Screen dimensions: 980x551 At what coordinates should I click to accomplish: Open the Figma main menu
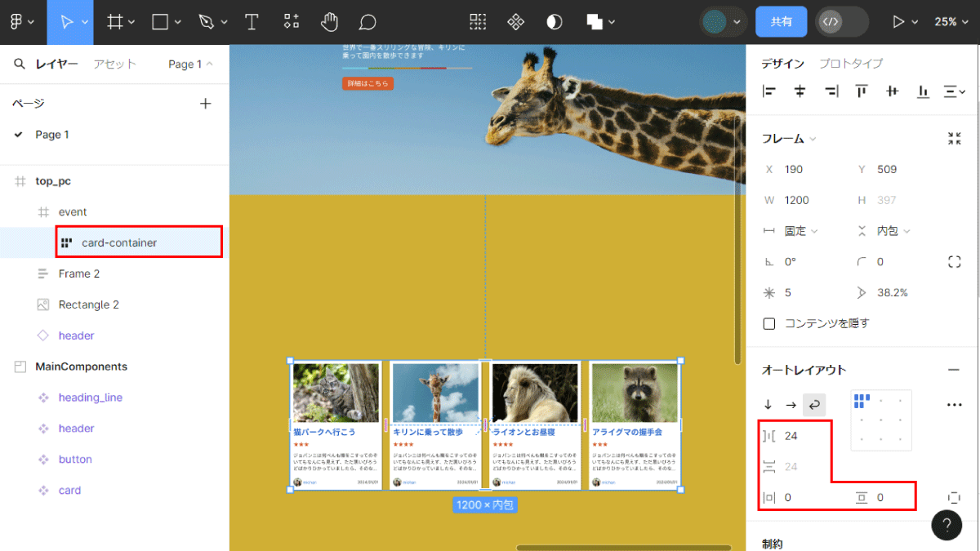pos(16,22)
